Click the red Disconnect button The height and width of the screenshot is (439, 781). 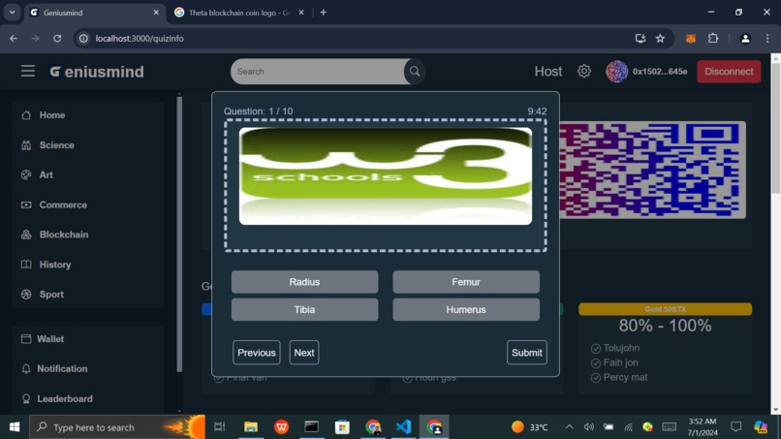(x=729, y=72)
